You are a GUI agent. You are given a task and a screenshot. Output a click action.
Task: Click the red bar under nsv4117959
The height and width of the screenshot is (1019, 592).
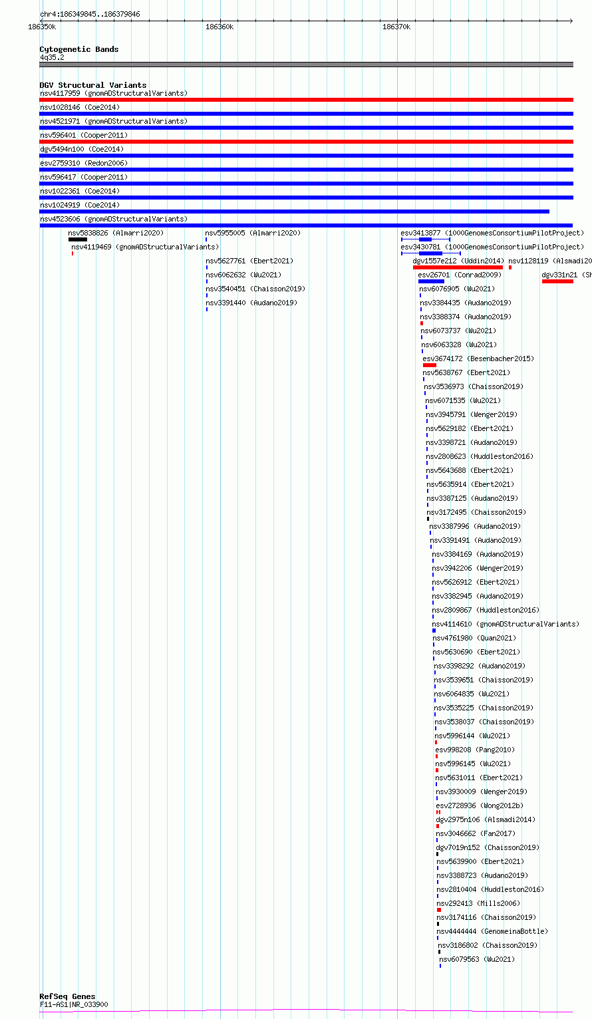click(306, 100)
